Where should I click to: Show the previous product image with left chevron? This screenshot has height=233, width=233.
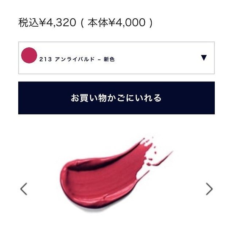24,189
